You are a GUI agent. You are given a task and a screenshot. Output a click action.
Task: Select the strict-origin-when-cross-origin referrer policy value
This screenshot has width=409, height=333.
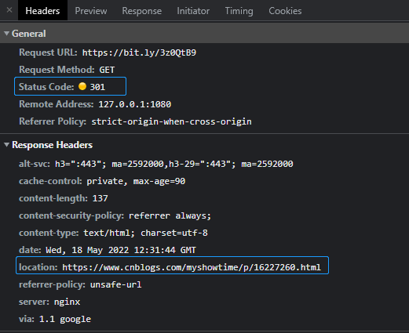pyautogui.click(x=171, y=121)
